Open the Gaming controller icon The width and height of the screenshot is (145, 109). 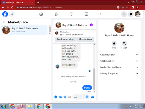coord(101,14)
